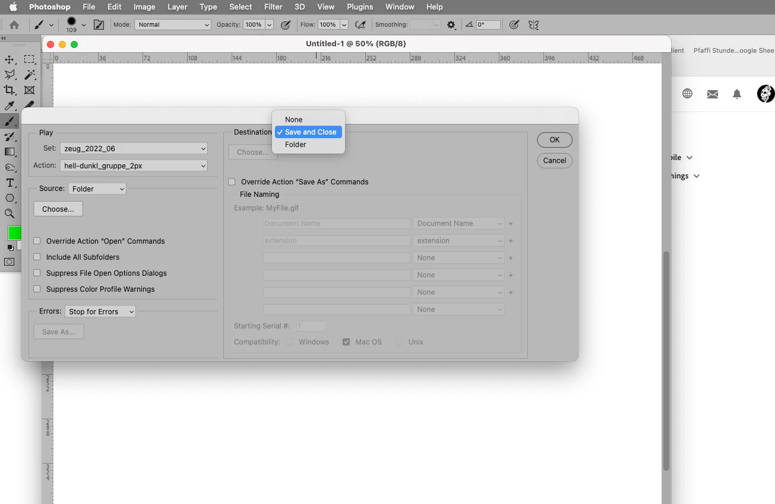Click the Home icon in options bar
This screenshot has height=504, width=775.
(14, 25)
